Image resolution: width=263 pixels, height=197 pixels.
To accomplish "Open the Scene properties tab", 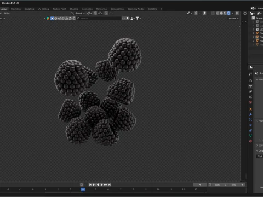I will [x=250, y=97].
